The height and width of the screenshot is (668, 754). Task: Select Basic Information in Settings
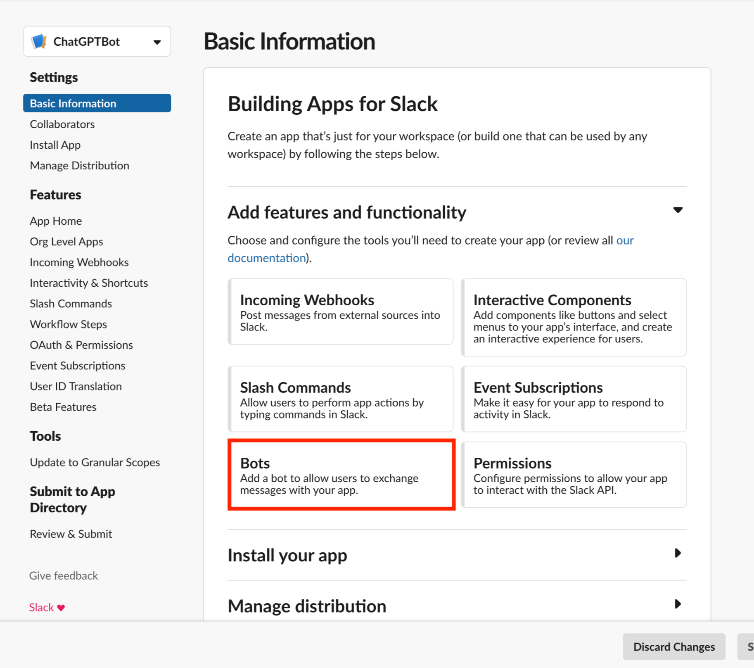pyautogui.click(x=97, y=103)
